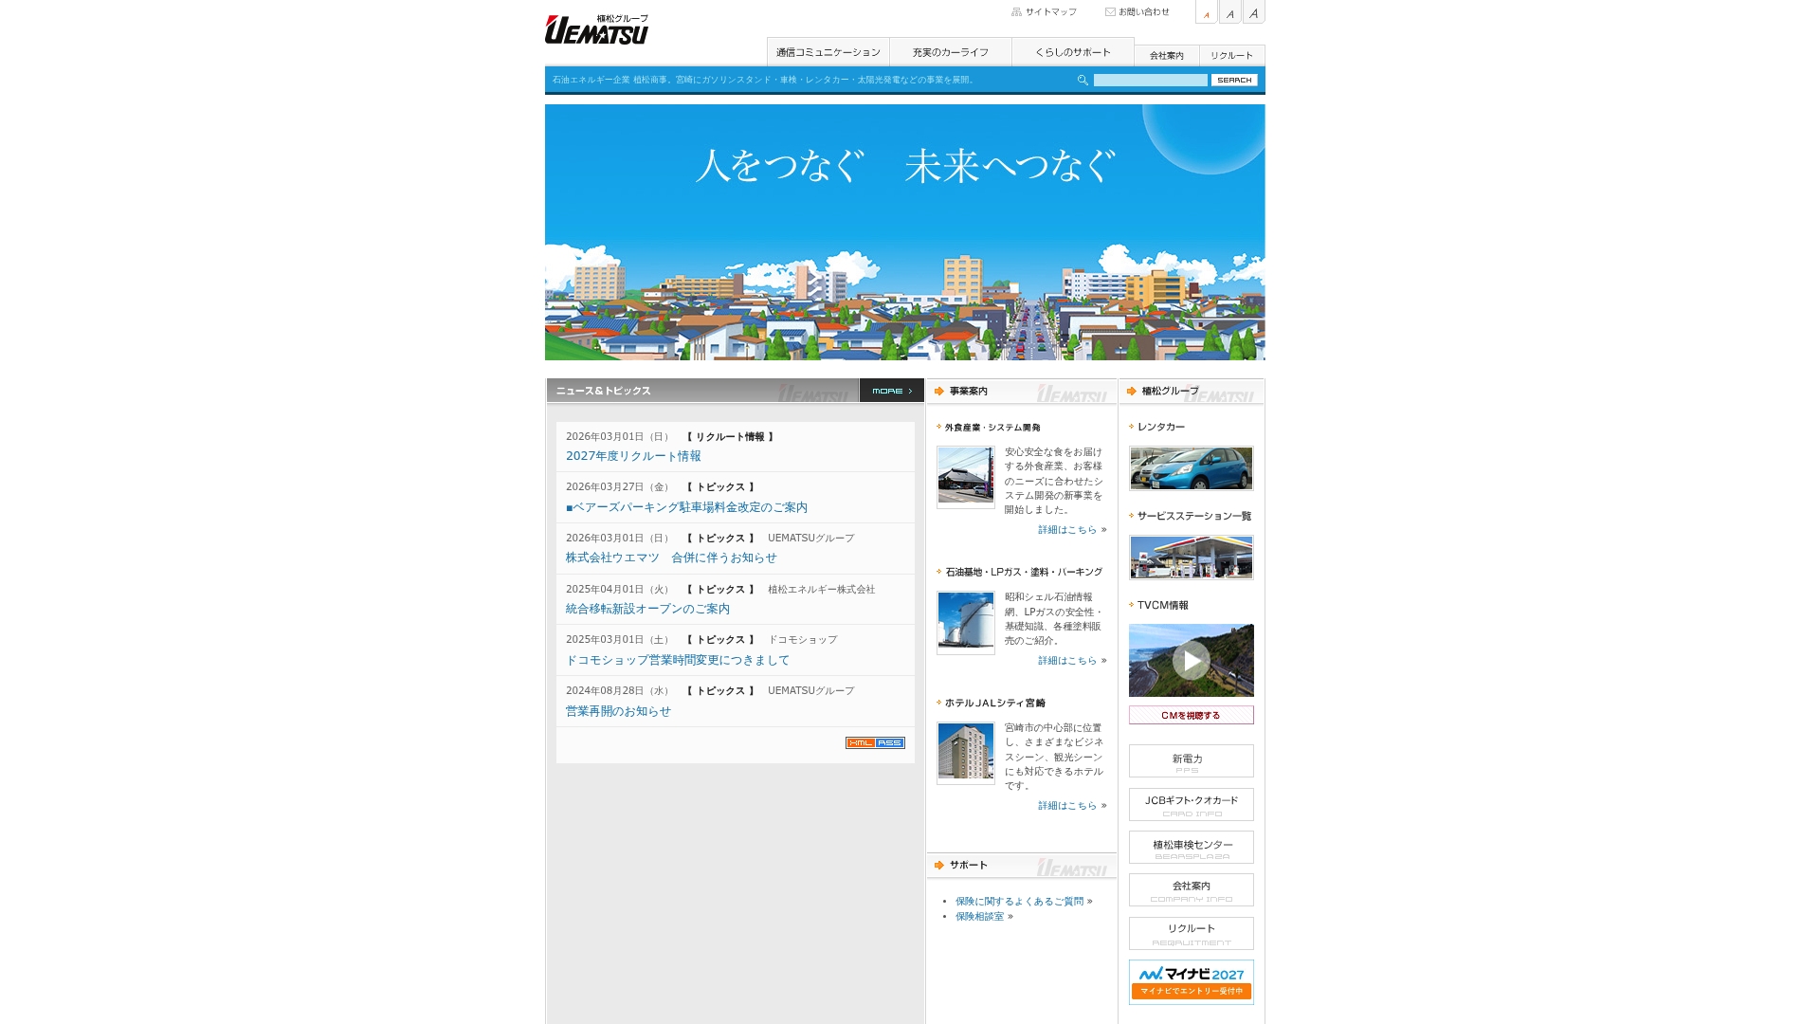Screen dimensions: 1820x1024
Task: Open 統合移転新設オープンのご案内 link
Action: (648, 609)
